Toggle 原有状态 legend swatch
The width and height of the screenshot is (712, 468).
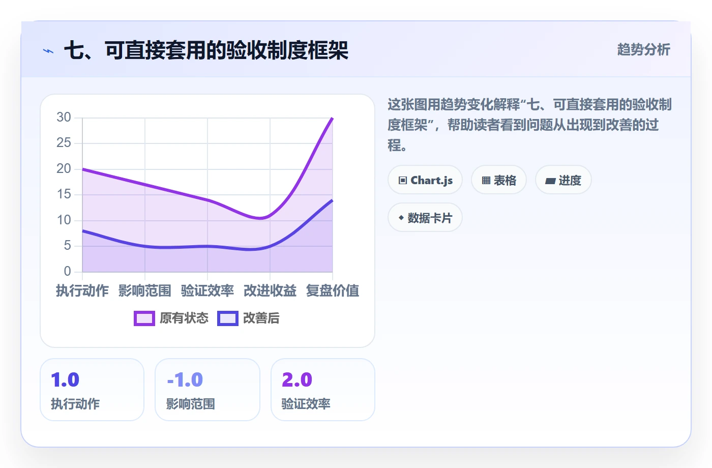click(144, 318)
